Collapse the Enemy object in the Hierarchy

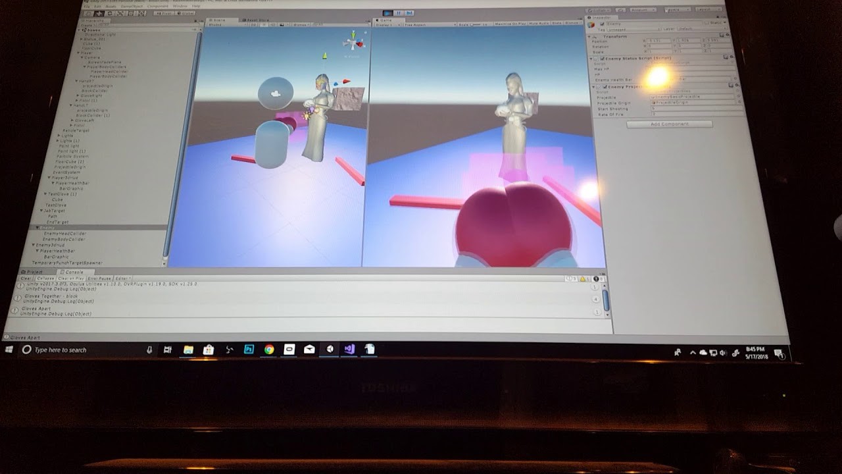coord(36,226)
